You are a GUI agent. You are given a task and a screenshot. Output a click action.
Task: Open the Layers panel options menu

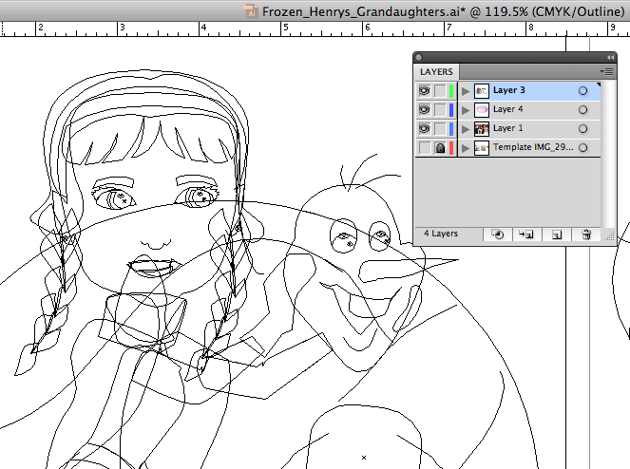coord(607,72)
